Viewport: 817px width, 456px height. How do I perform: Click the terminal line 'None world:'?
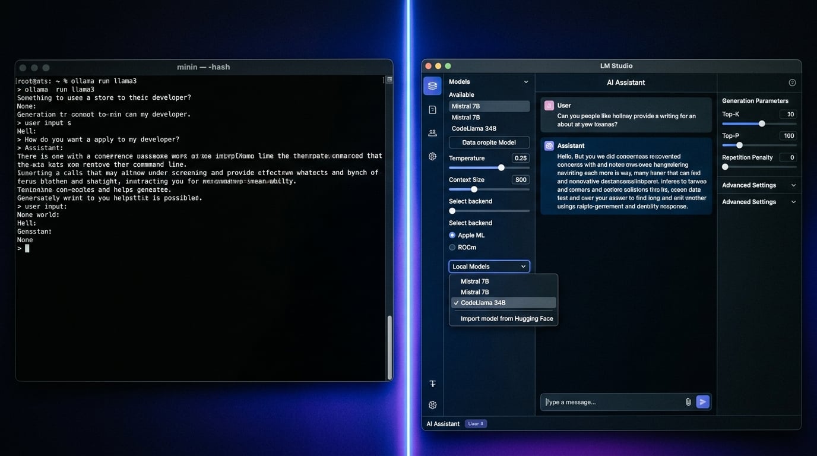coord(38,214)
